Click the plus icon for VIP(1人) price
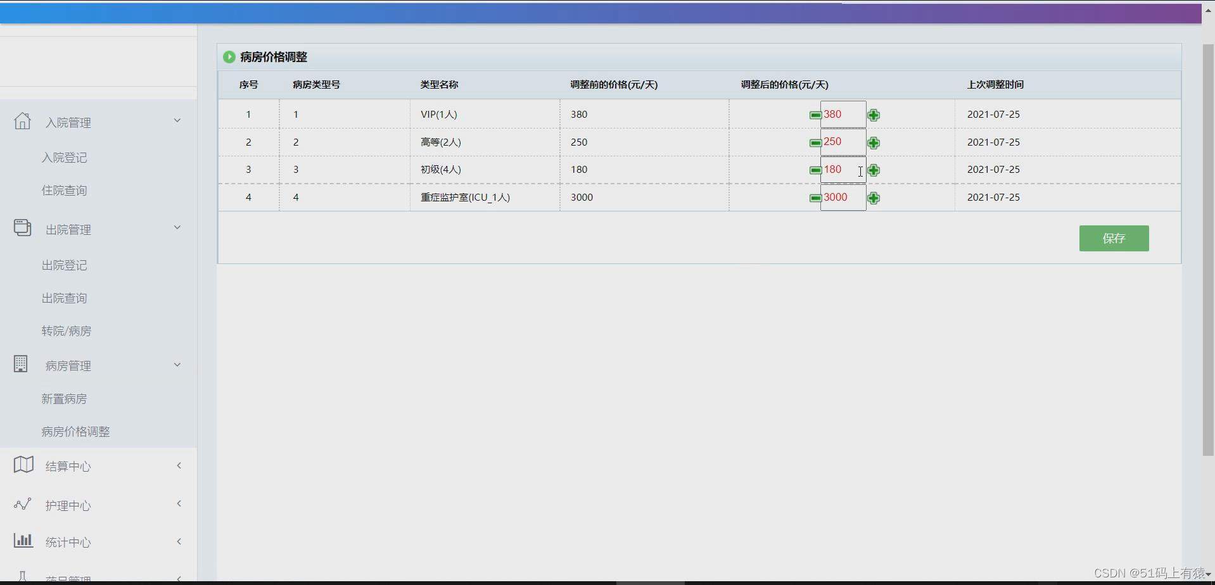Viewport: 1215px width, 585px height. click(x=874, y=115)
